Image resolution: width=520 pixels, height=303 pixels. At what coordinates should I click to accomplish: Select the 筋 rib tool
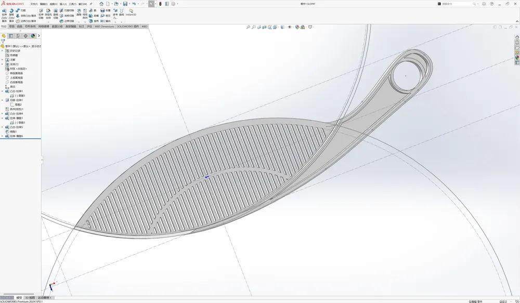pos(93,10)
